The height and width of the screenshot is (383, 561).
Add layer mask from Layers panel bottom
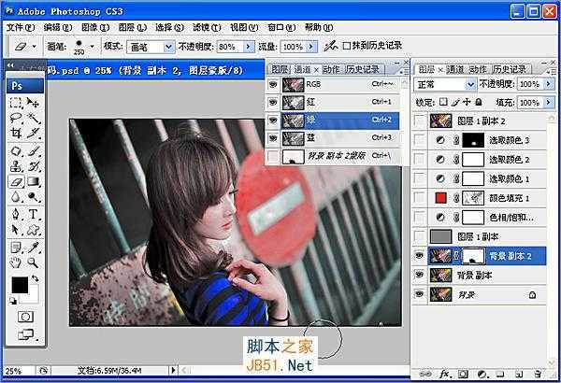[463, 374]
